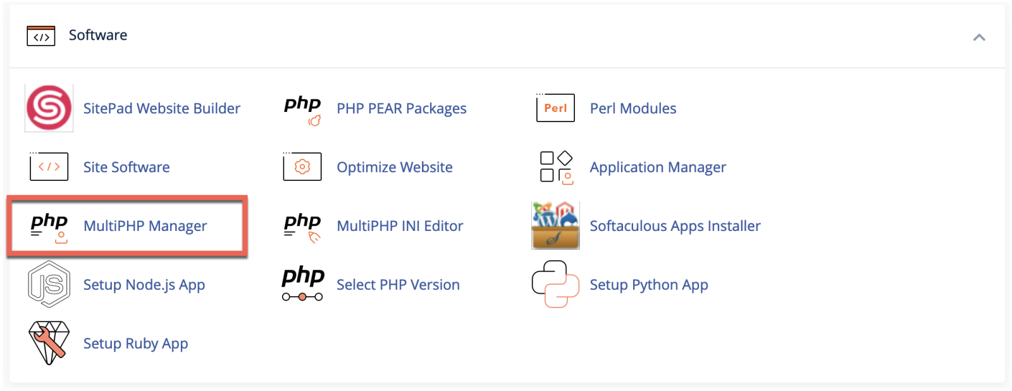Click the Application Manager shapes icon

556,168
